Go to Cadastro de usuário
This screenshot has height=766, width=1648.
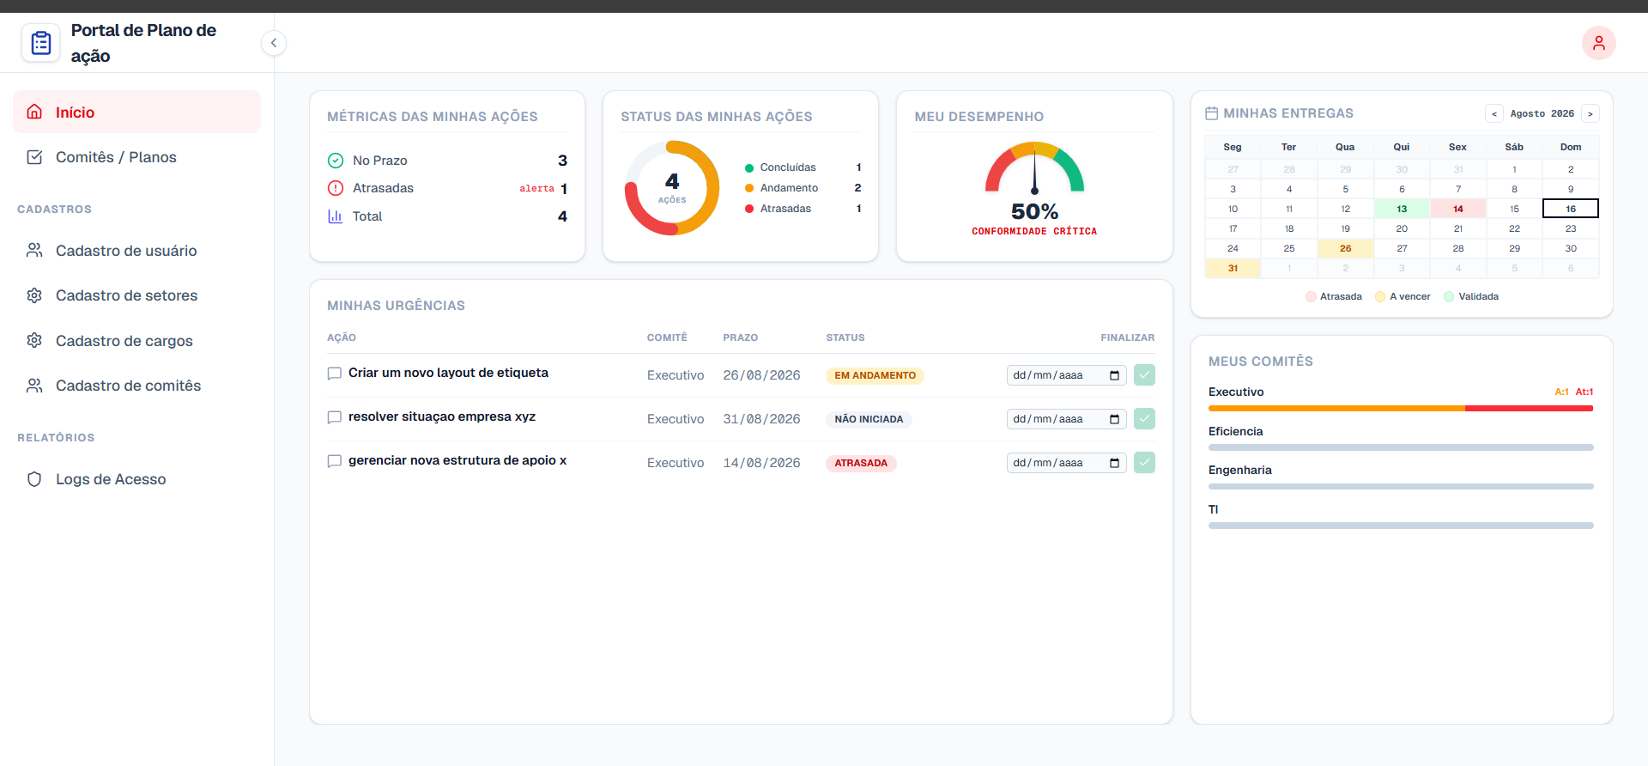click(136, 251)
